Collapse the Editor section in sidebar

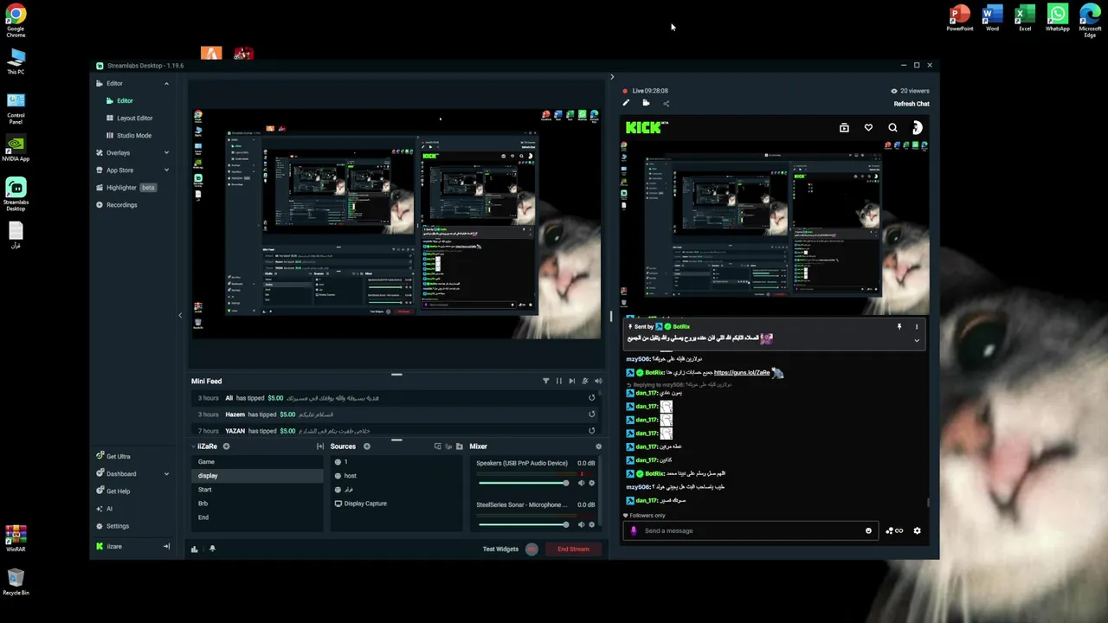pos(166,83)
